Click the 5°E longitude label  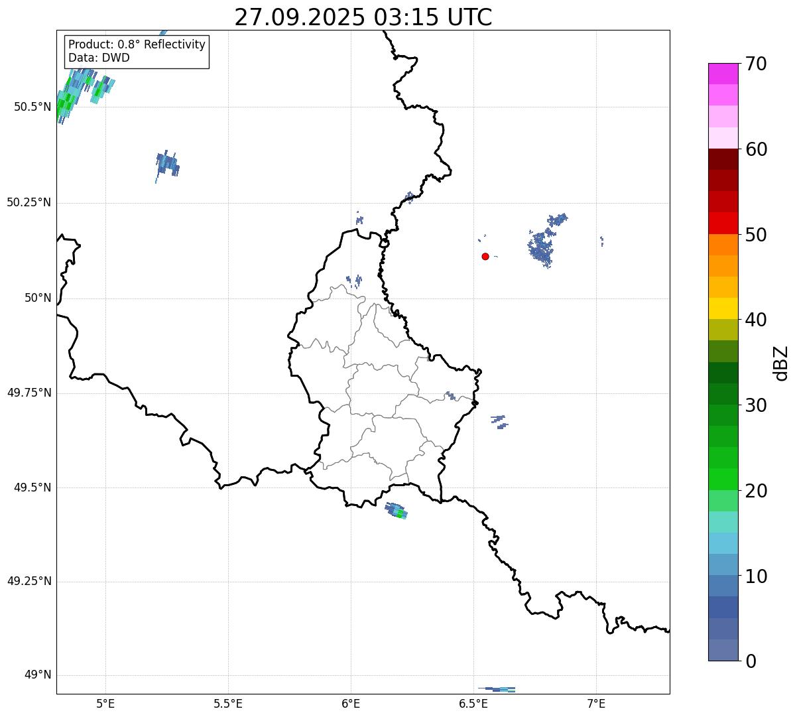[x=105, y=703]
